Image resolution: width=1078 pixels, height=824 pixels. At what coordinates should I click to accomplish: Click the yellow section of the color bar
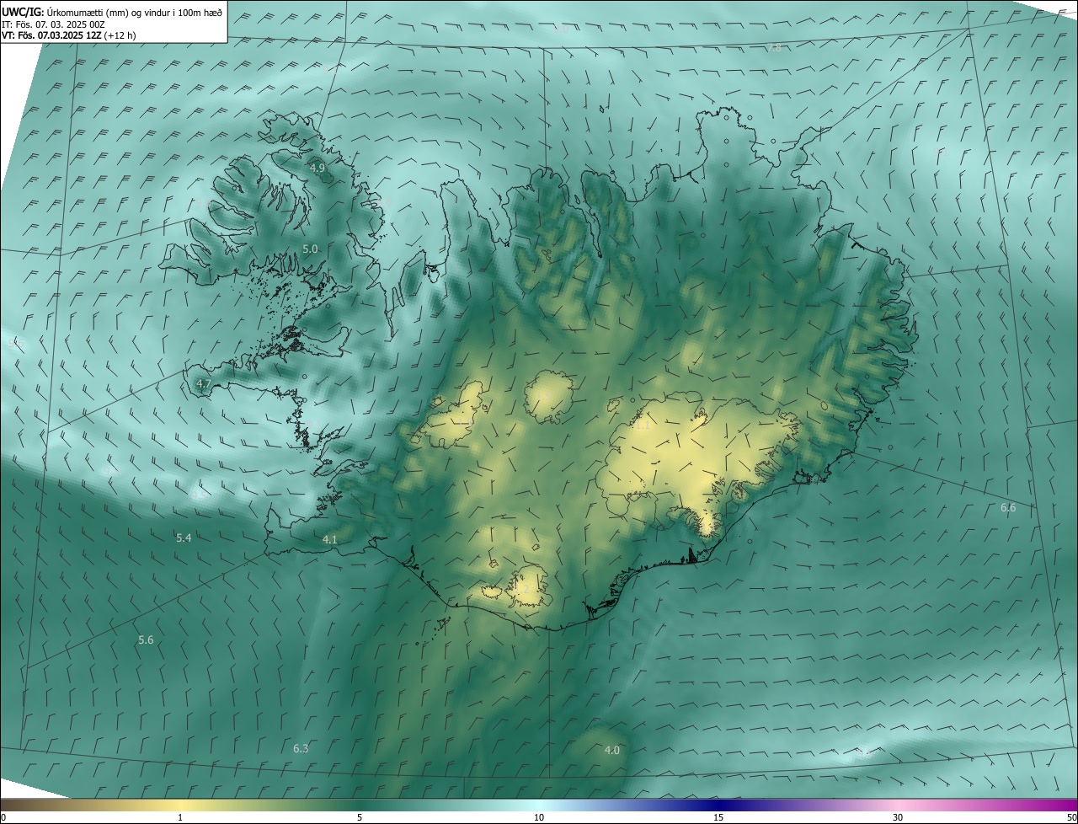tap(180, 805)
